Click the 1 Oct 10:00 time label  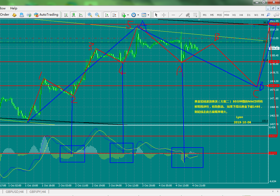[31, 186]
